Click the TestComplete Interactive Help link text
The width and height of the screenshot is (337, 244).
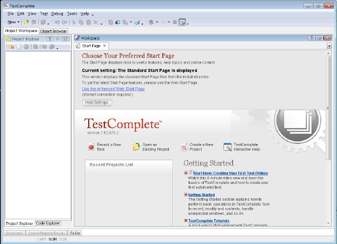[x=247, y=147]
